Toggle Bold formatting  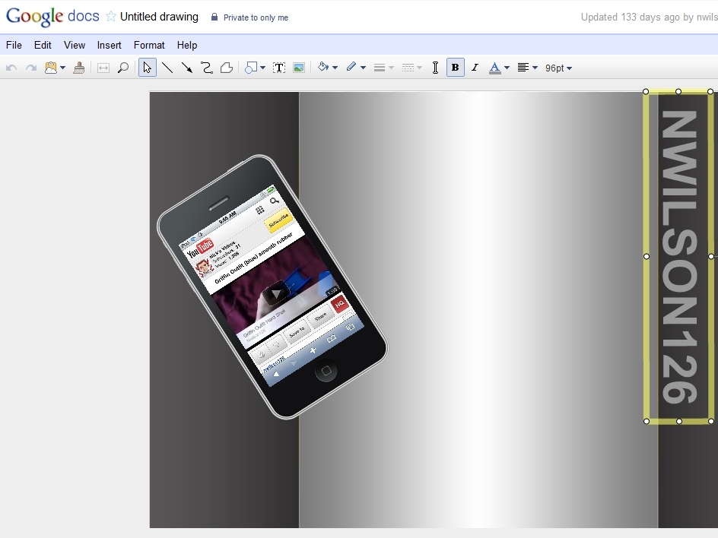pyautogui.click(x=455, y=68)
